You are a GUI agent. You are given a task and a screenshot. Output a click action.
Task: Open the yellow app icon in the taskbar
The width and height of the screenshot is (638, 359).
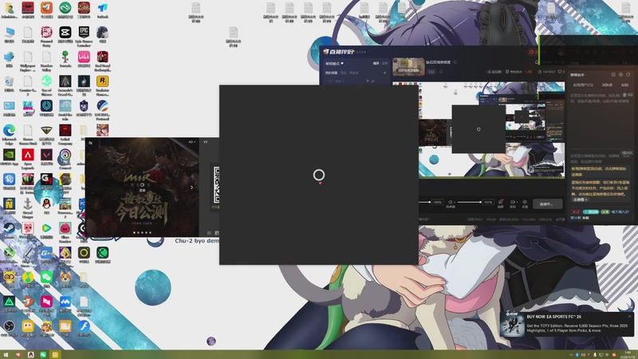click(55, 355)
